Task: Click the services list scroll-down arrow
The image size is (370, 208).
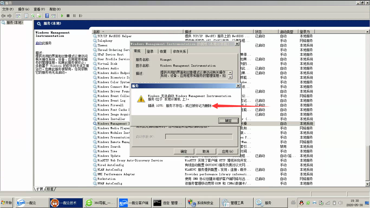Action: pyautogui.click(x=368, y=184)
